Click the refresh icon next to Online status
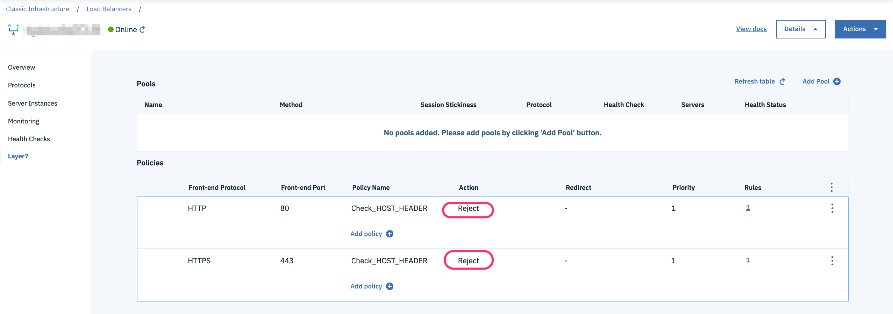Viewport: 893px width, 314px height. click(142, 30)
